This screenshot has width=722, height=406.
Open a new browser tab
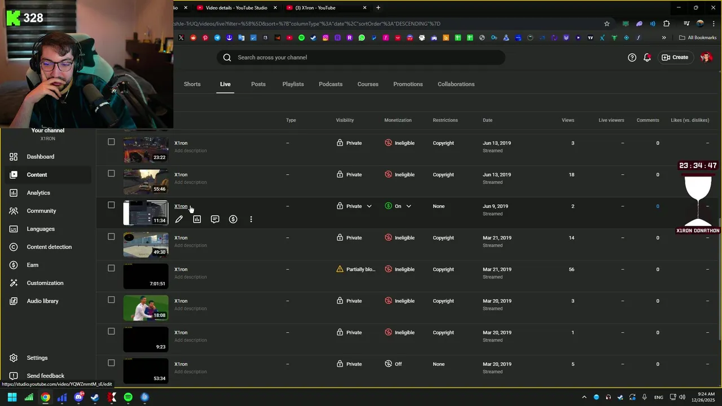tap(378, 8)
